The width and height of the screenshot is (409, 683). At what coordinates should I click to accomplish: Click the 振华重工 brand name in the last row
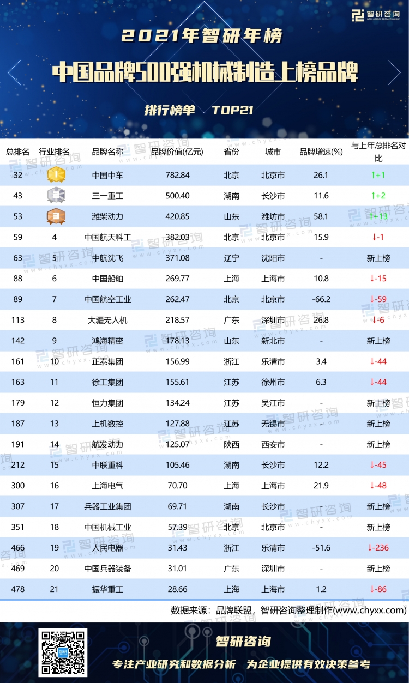[x=107, y=589]
